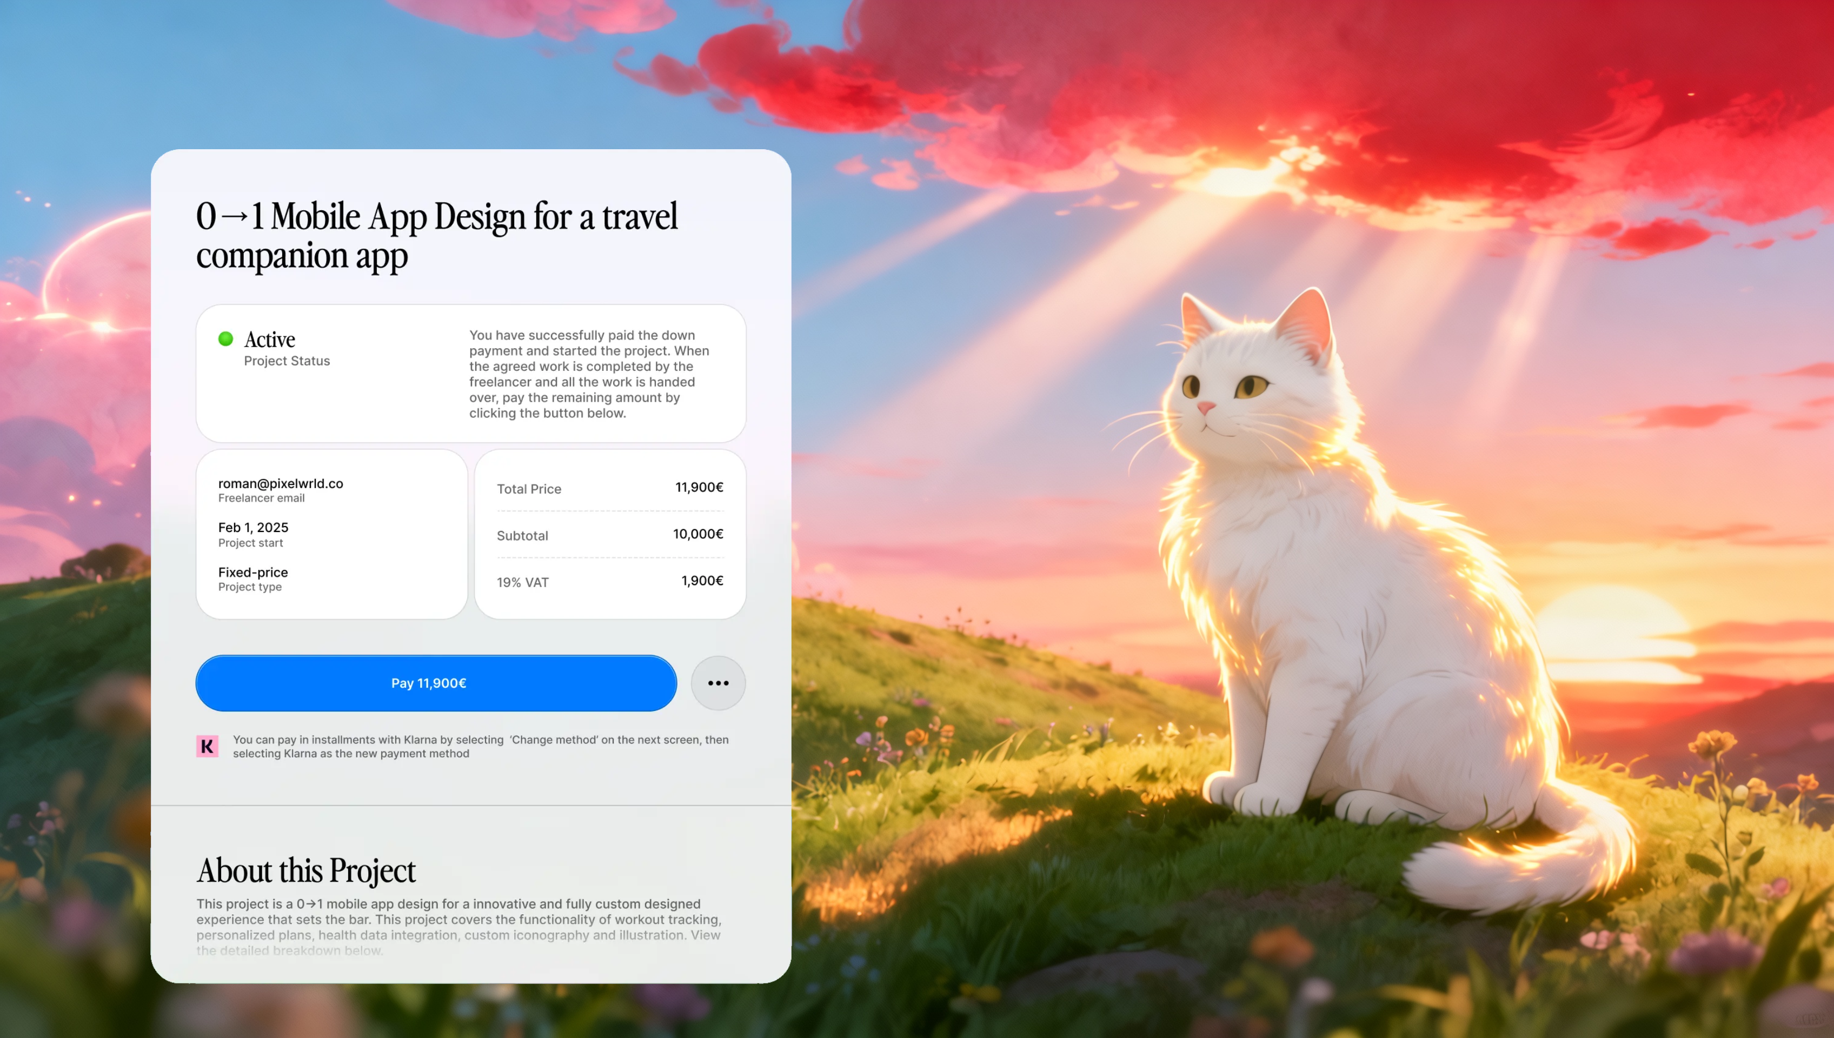
Task: Click the down payment status description paragraph
Action: point(589,374)
